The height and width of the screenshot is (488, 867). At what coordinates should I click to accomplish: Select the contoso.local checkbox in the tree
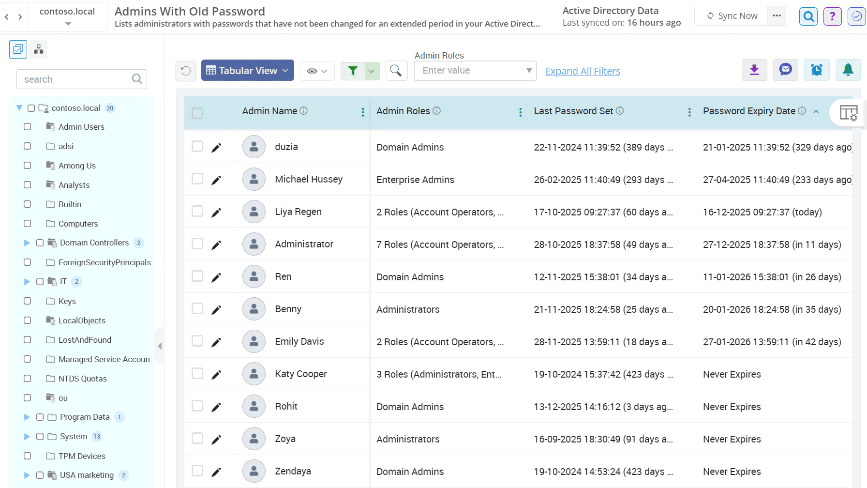pos(31,107)
